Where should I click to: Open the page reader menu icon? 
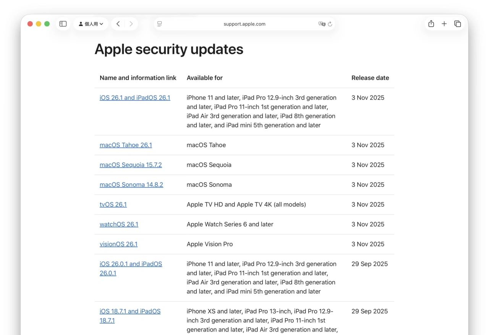click(x=160, y=24)
